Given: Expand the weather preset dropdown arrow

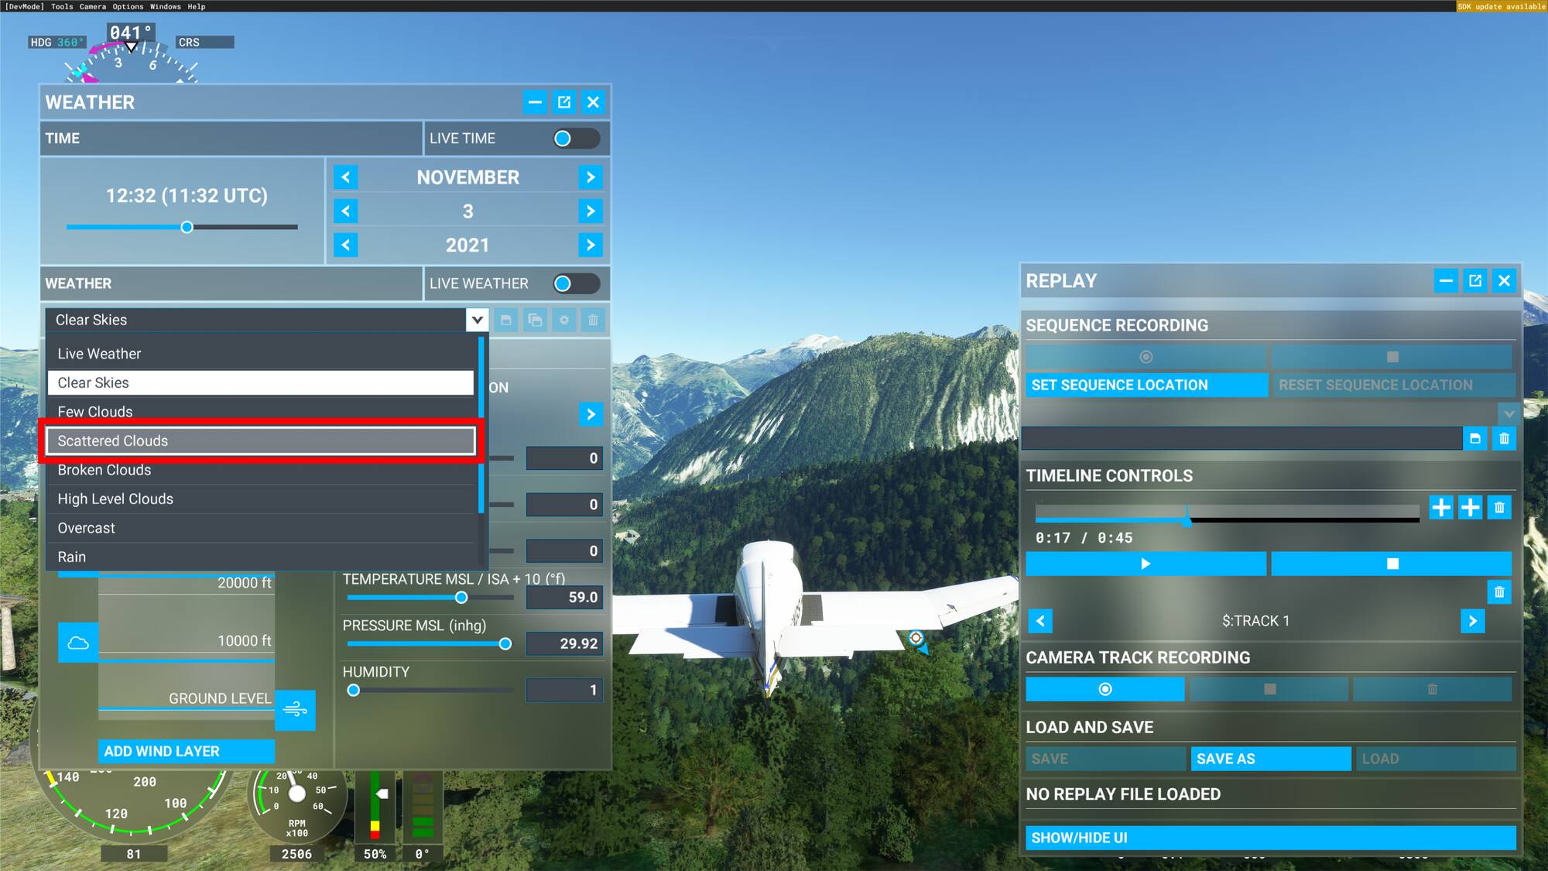Looking at the screenshot, I should 477,320.
